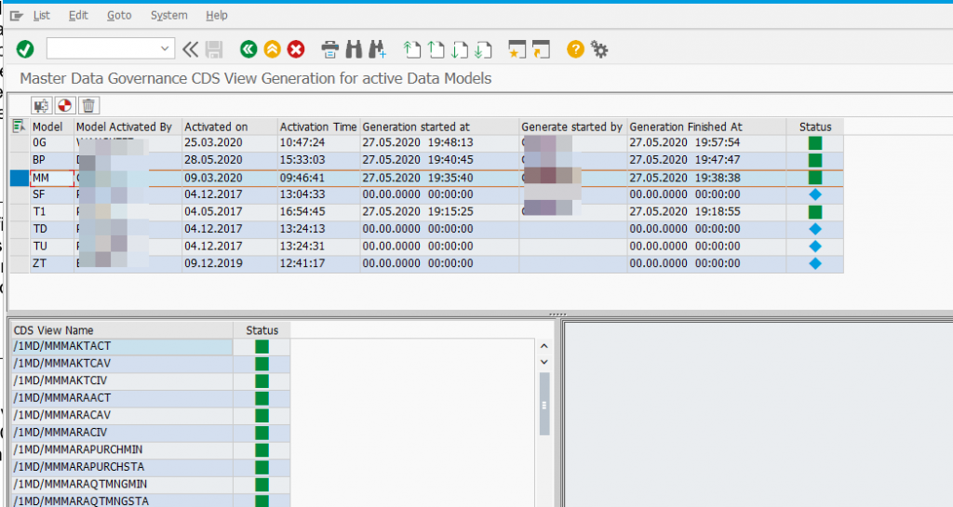Viewport: 953px width, 507px height.
Task: Select CDS view /1MD/MMMAKTACT
Action: click(122, 346)
